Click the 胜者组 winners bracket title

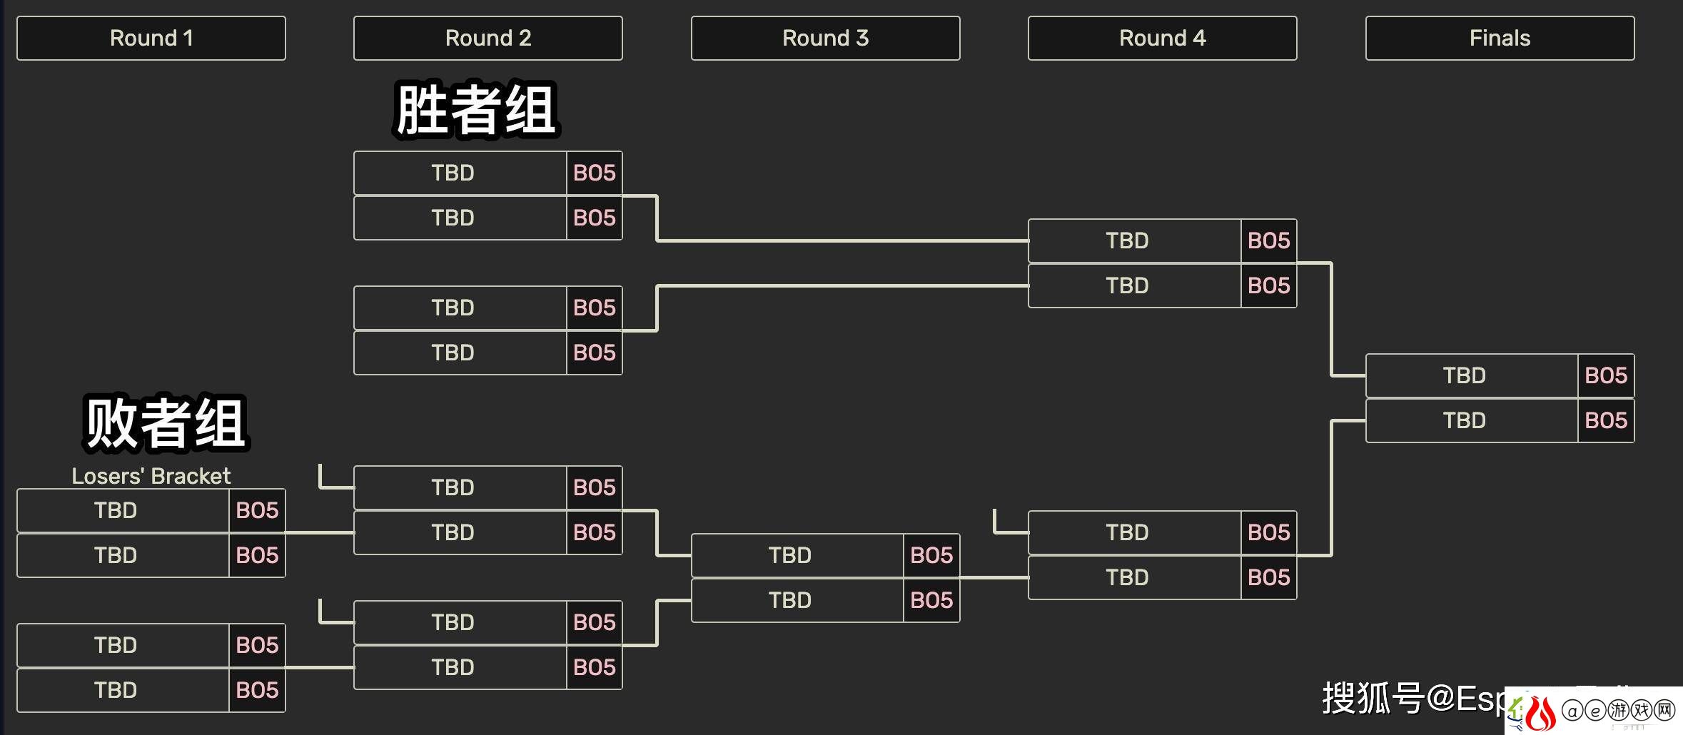click(x=476, y=110)
